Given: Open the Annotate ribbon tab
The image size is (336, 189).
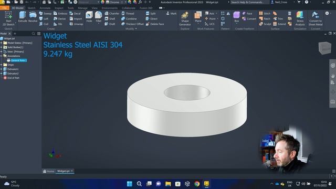Looking at the screenshot, I should click(45, 8).
